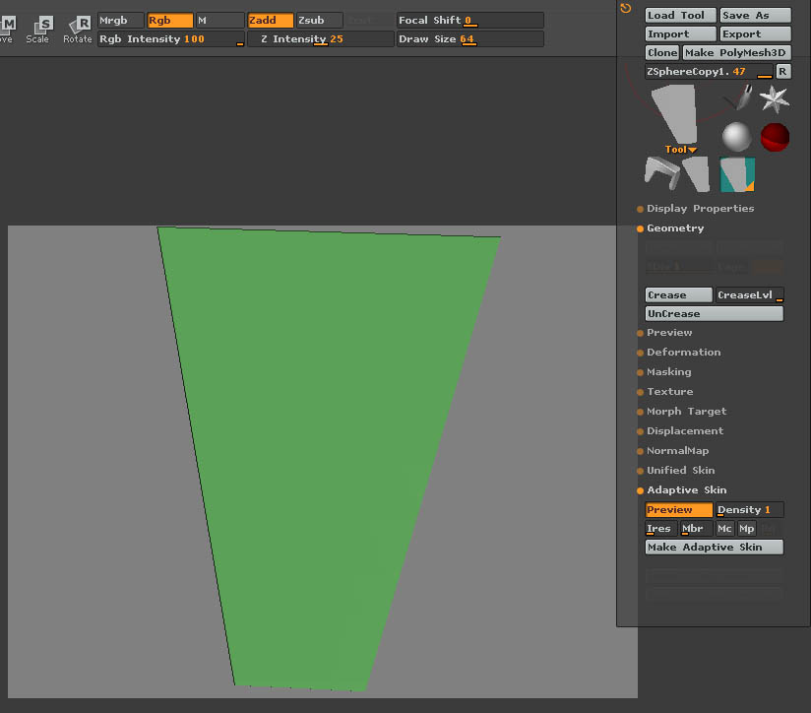This screenshot has width=811, height=713.
Task: Choose the red sphere tool
Action: 775,137
